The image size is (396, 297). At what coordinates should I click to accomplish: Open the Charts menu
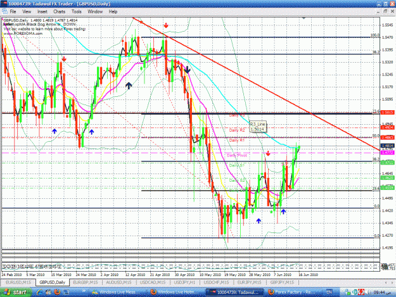pyautogui.click(x=59, y=11)
